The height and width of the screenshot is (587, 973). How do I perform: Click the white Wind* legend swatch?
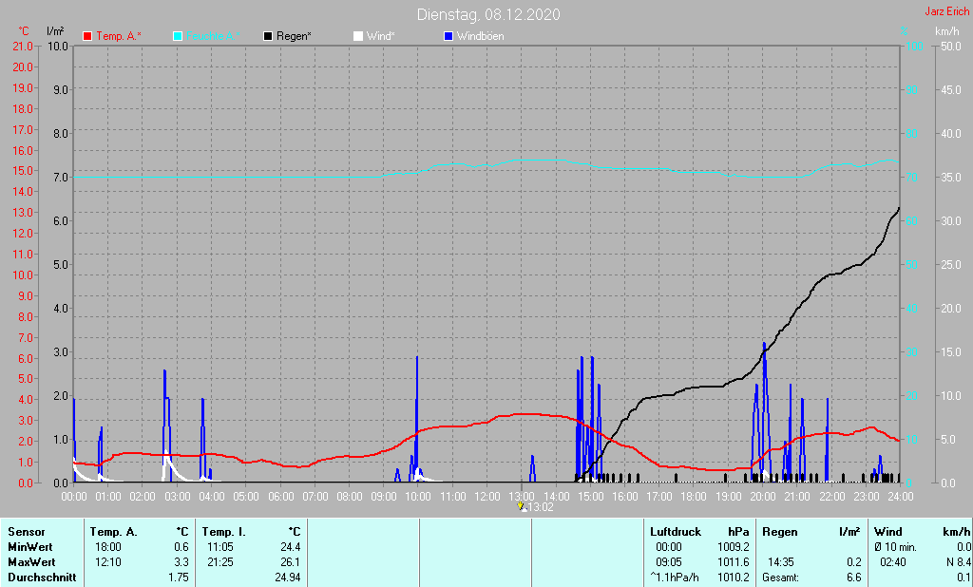tap(358, 37)
